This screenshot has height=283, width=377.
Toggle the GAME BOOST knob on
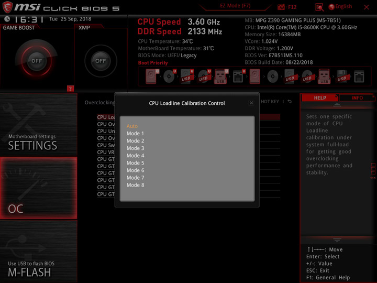(37, 61)
